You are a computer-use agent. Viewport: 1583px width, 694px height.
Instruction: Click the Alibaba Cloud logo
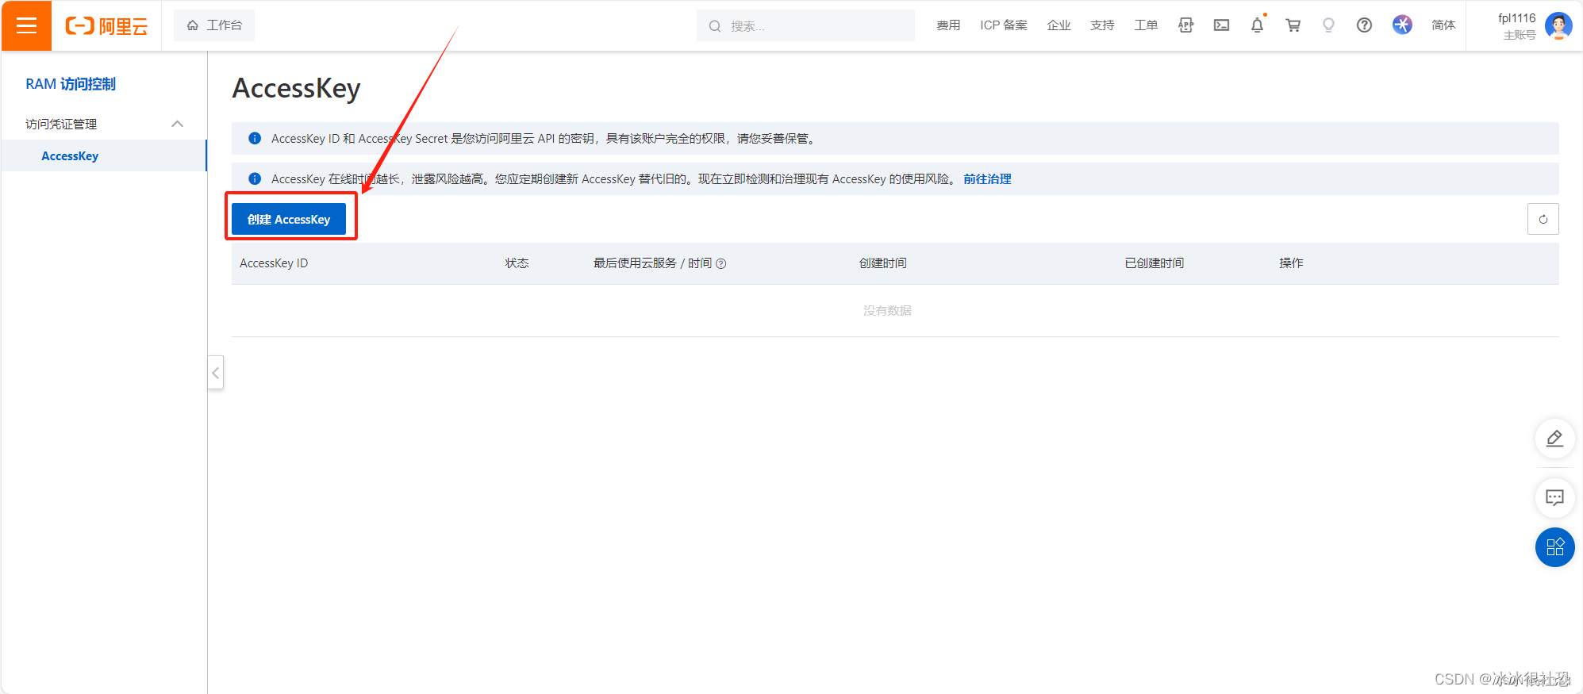[x=106, y=26]
